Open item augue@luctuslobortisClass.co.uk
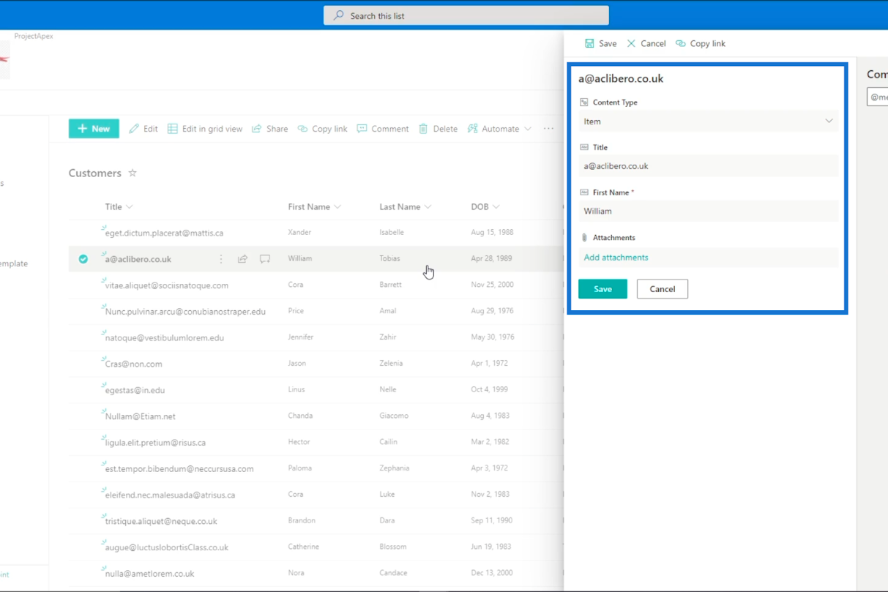The image size is (888, 592). [x=167, y=547]
